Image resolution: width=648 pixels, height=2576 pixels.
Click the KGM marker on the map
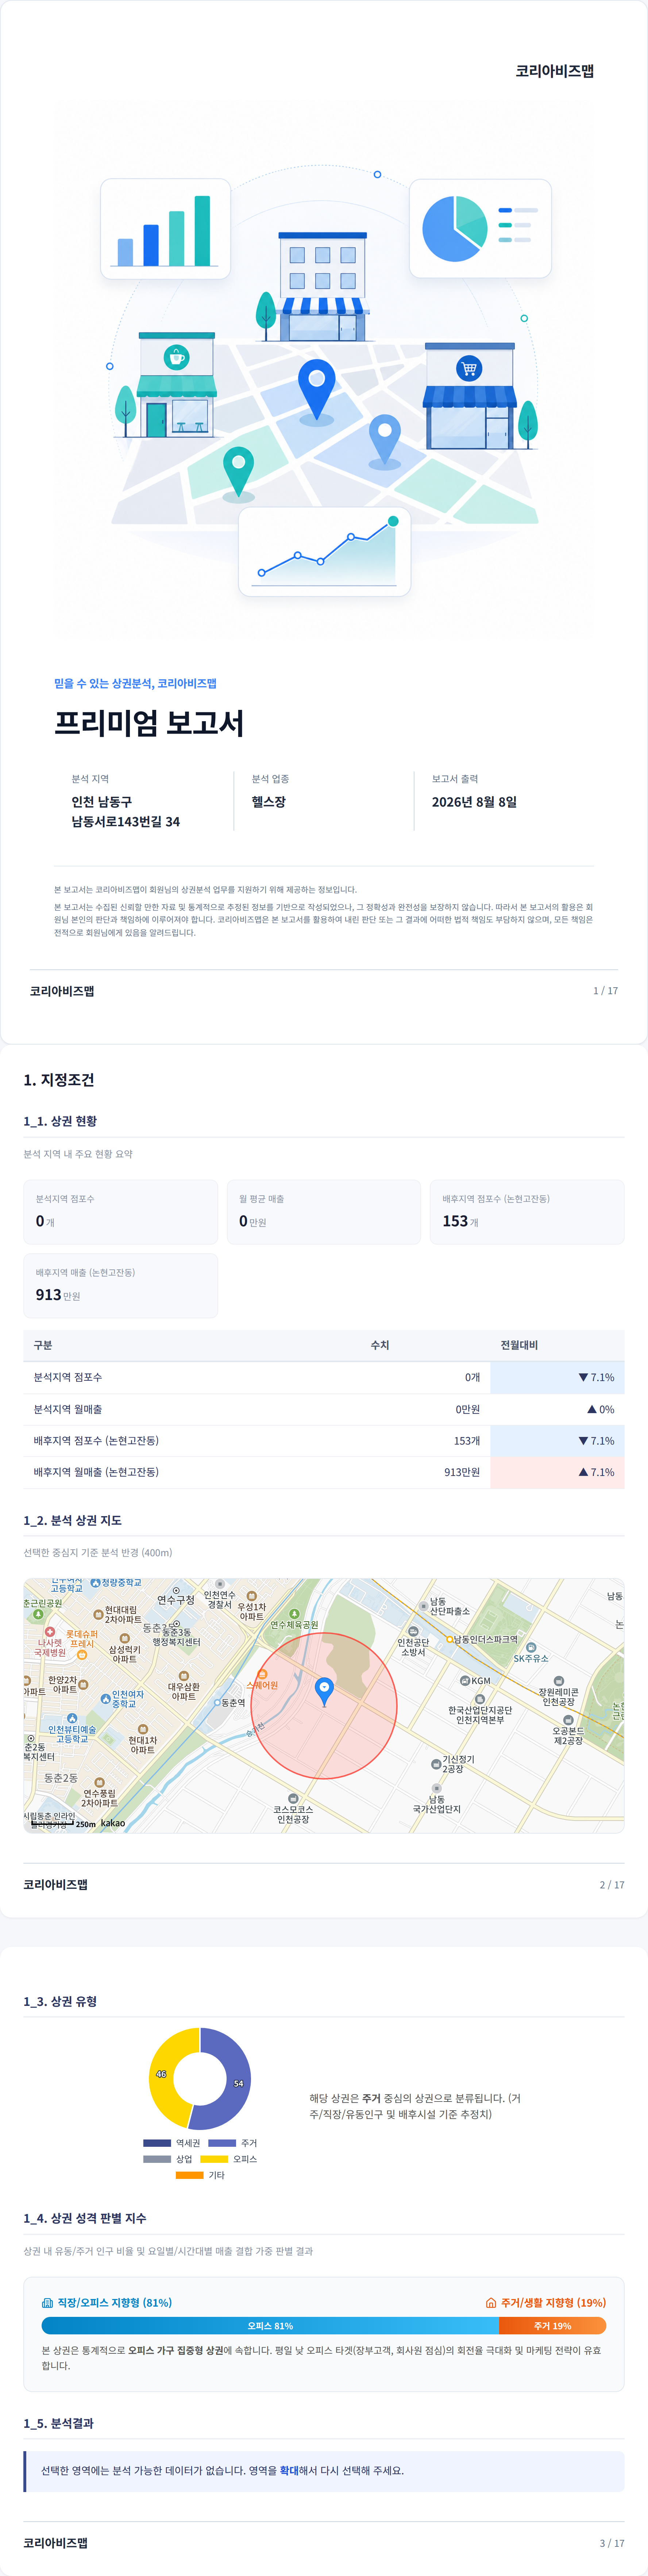[475, 1681]
